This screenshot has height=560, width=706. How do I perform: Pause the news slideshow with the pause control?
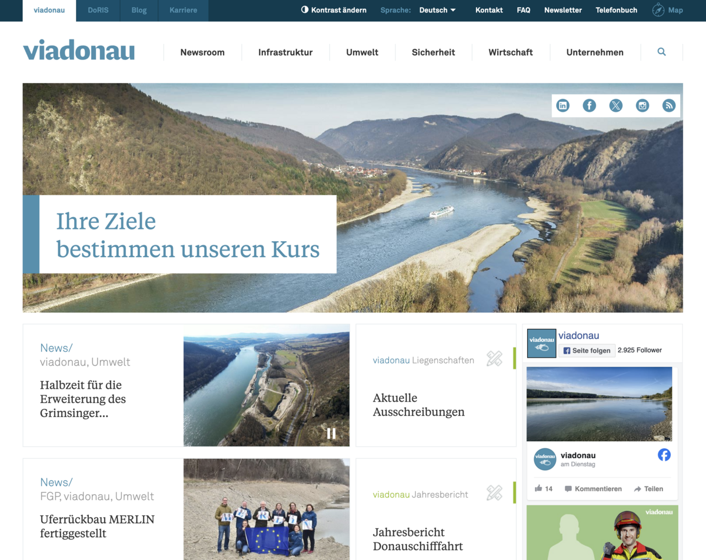tap(331, 434)
